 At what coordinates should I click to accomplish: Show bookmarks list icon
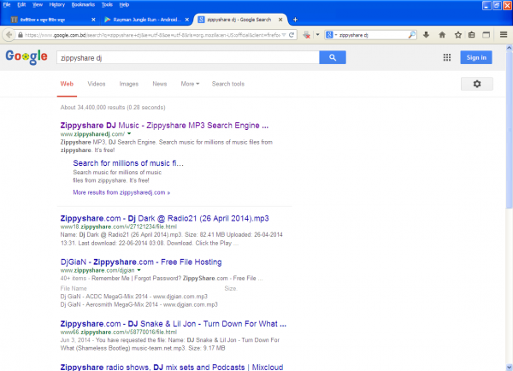(x=471, y=35)
